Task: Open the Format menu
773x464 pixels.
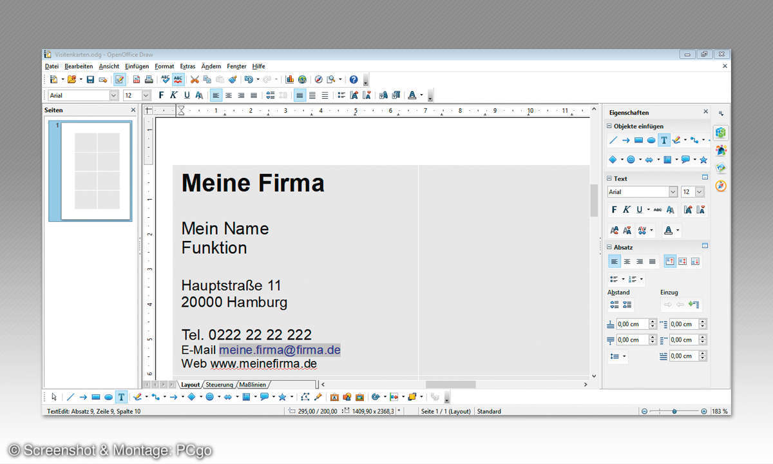Action: [164, 66]
